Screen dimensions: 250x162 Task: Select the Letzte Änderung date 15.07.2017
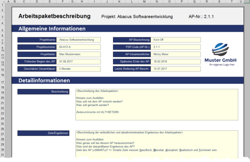click(x=175, y=69)
